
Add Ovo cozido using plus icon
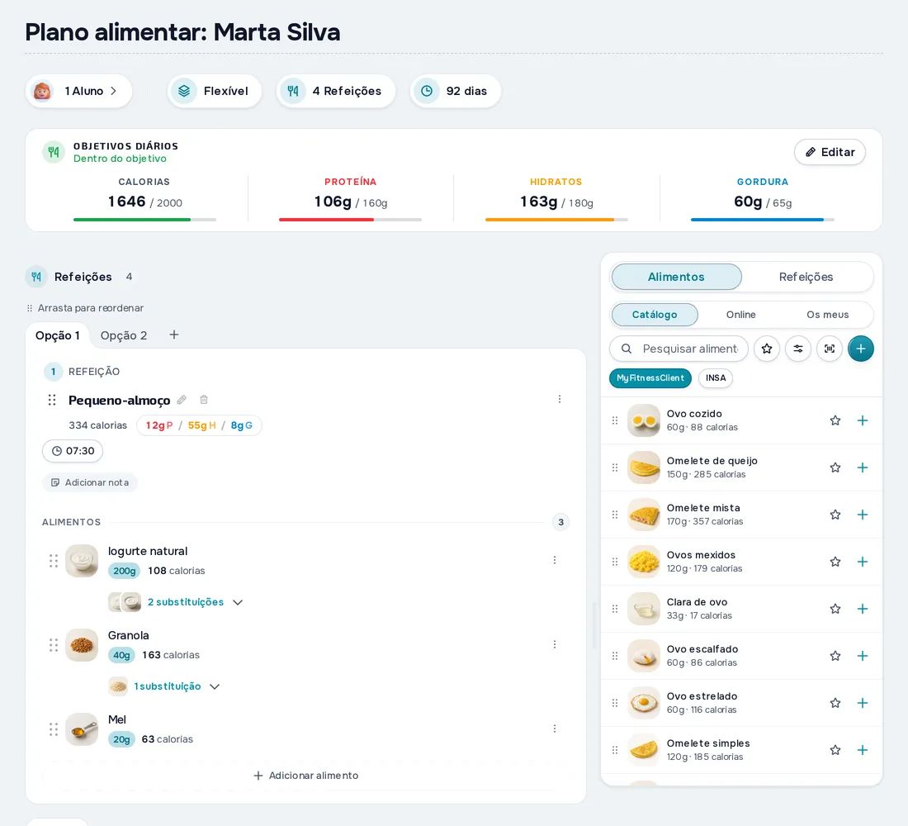(863, 420)
